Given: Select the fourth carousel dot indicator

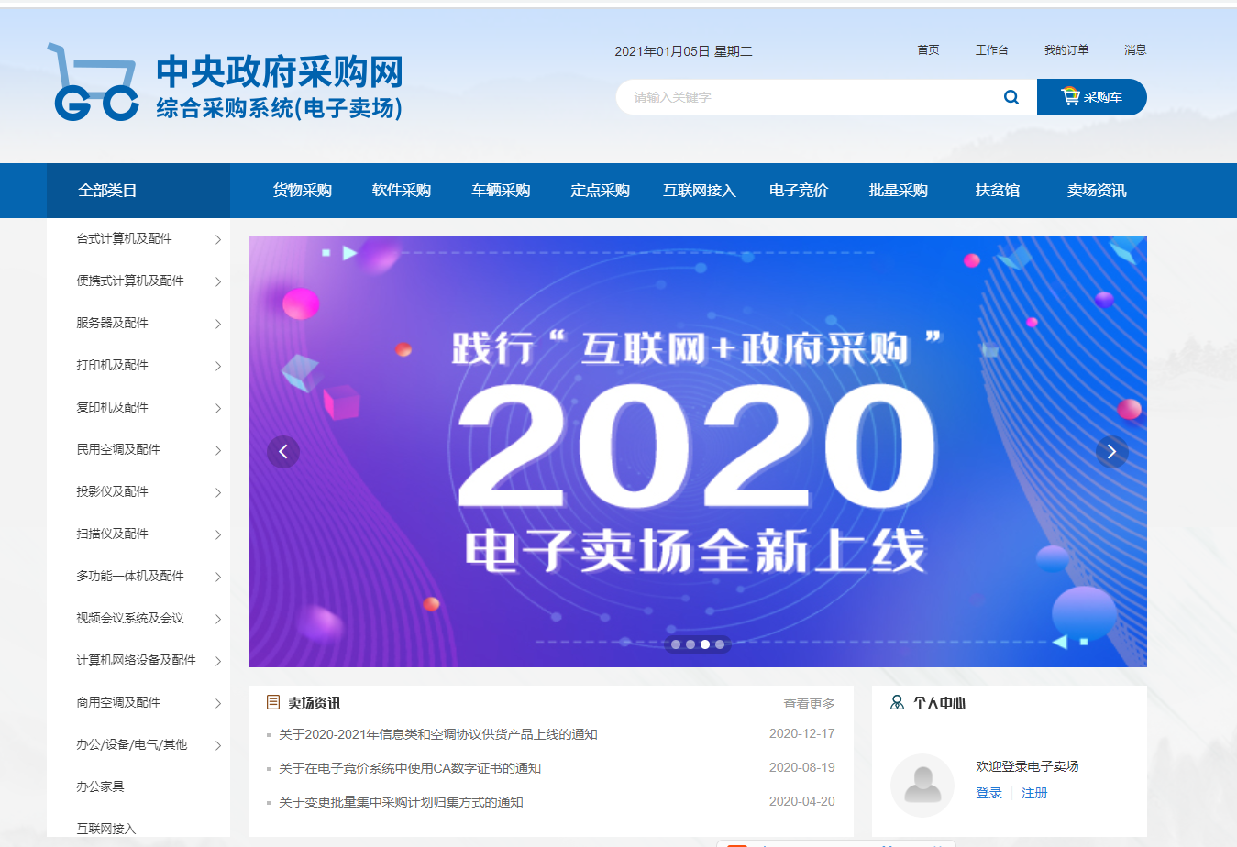Looking at the screenshot, I should point(720,644).
